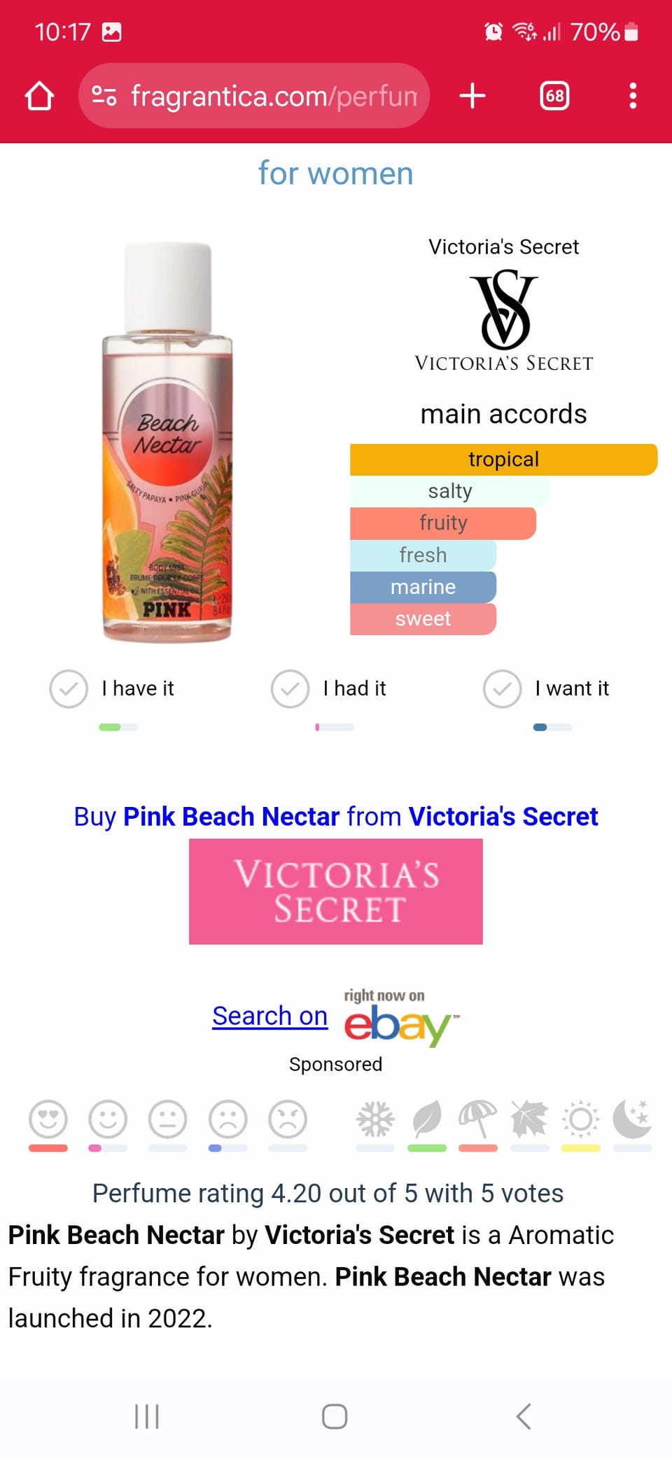
Task: Check the I want it option
Action: (x=502, y=689)
